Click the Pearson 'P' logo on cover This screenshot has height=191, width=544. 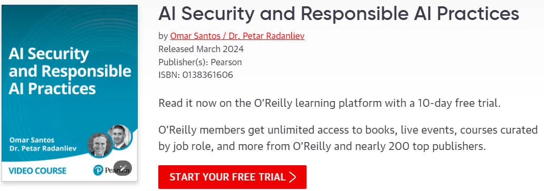[x=98, y=170]
